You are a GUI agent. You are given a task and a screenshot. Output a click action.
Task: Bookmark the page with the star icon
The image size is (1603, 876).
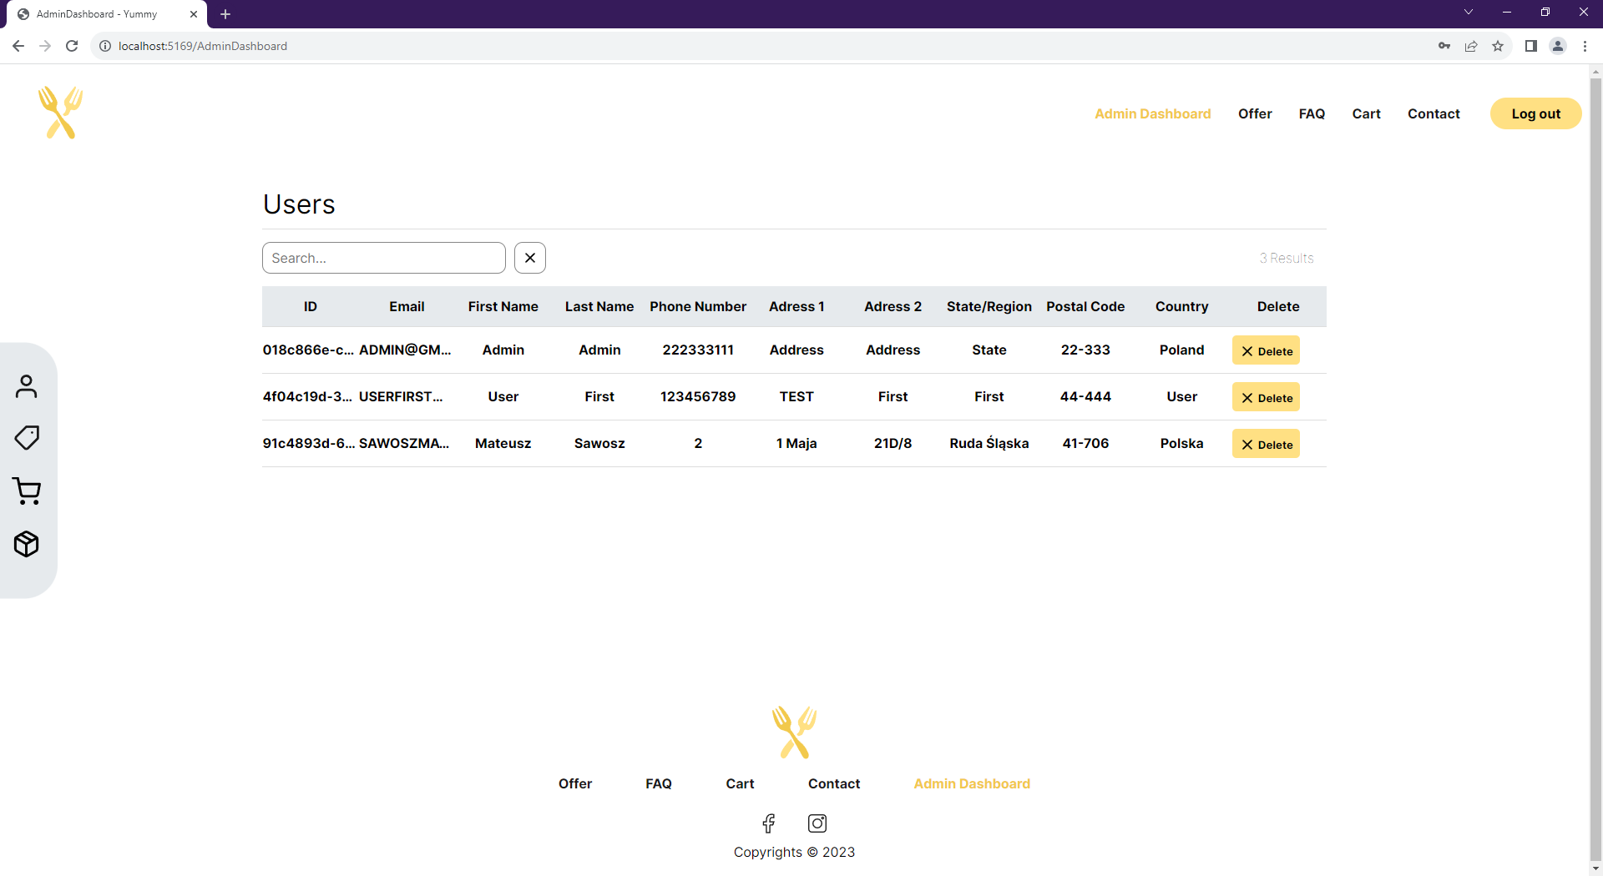tap(1498, 46)
